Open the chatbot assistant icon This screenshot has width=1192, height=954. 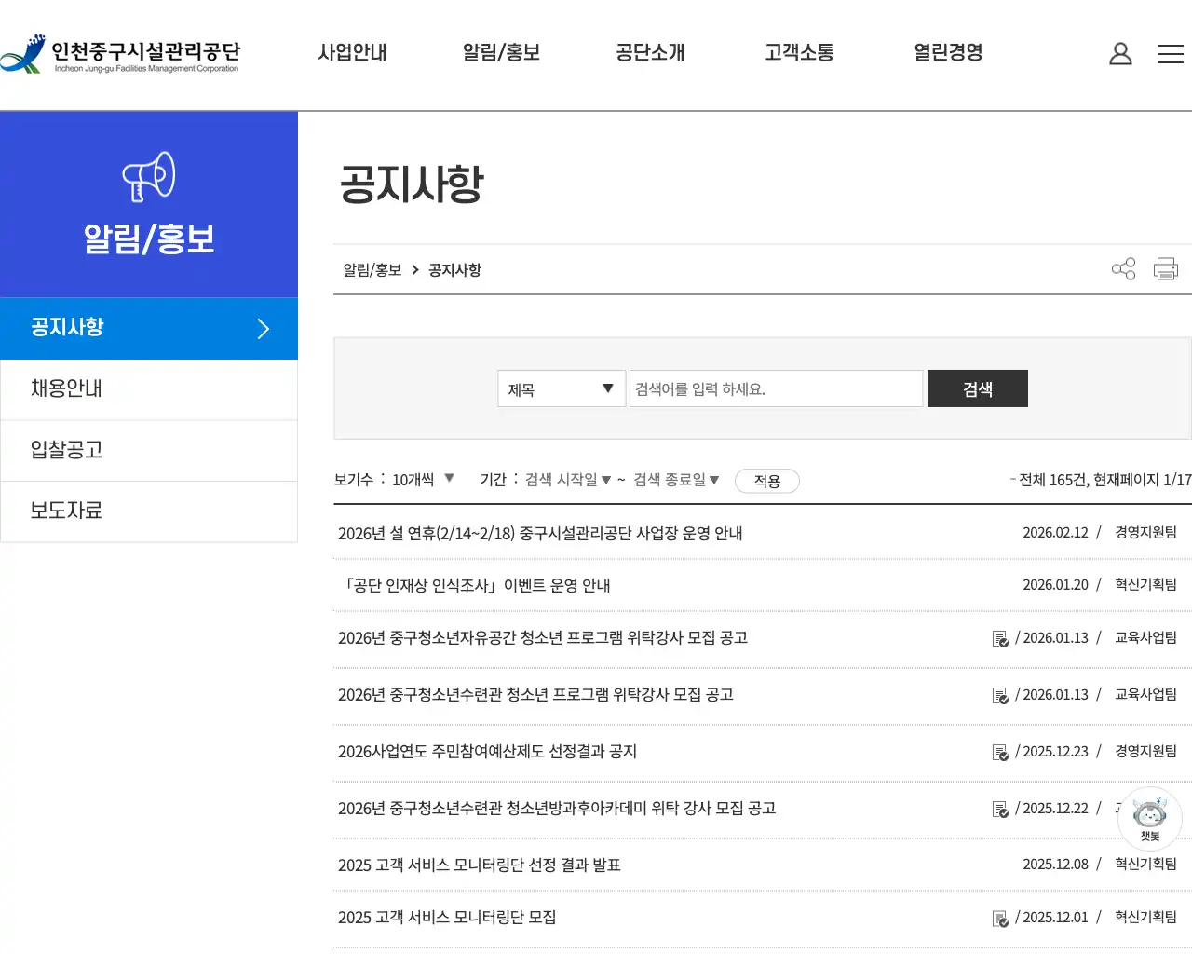(1149, 816)
